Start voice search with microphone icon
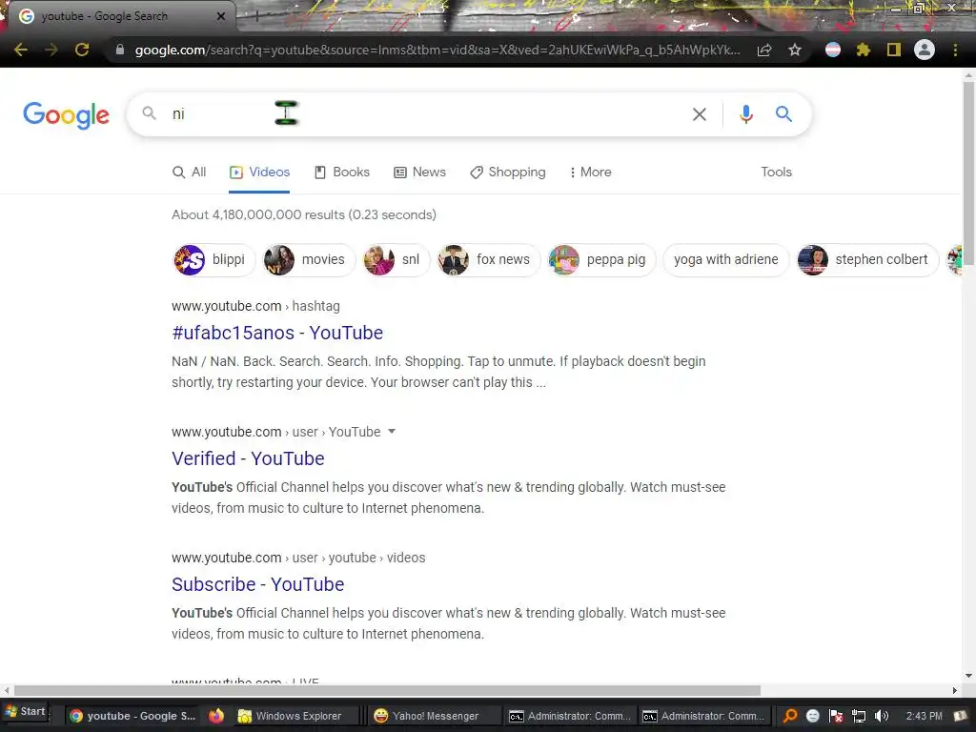Viewport: 976px width, 732px height. (x=745, y=114)
